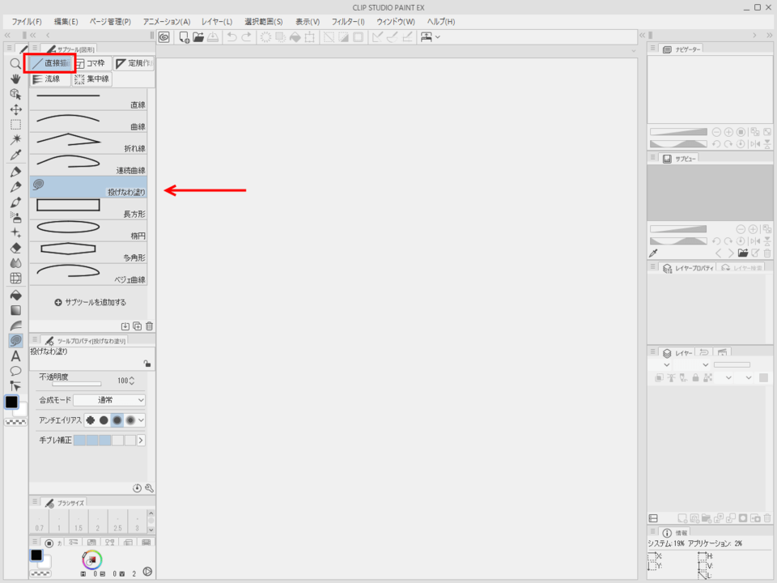
Task: Select the 楕円 sub tool
Action: coord(88,231)
